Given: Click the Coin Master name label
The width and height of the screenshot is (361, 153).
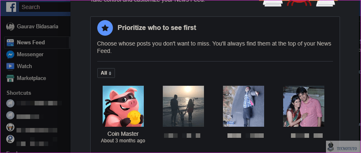Looking at the screenshot, I should 123,134.
